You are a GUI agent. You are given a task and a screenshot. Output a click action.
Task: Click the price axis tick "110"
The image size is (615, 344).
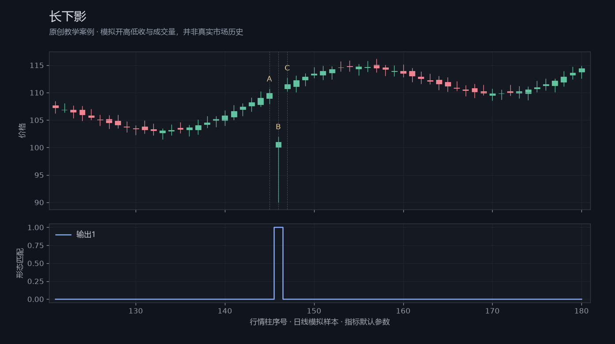[37, 93]
